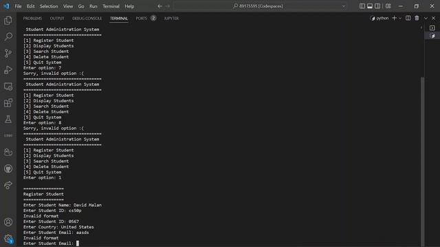Open the Explorer view in activity bar
The width and height of the screenshot is (440, 247).
click(x=8, y=20)
